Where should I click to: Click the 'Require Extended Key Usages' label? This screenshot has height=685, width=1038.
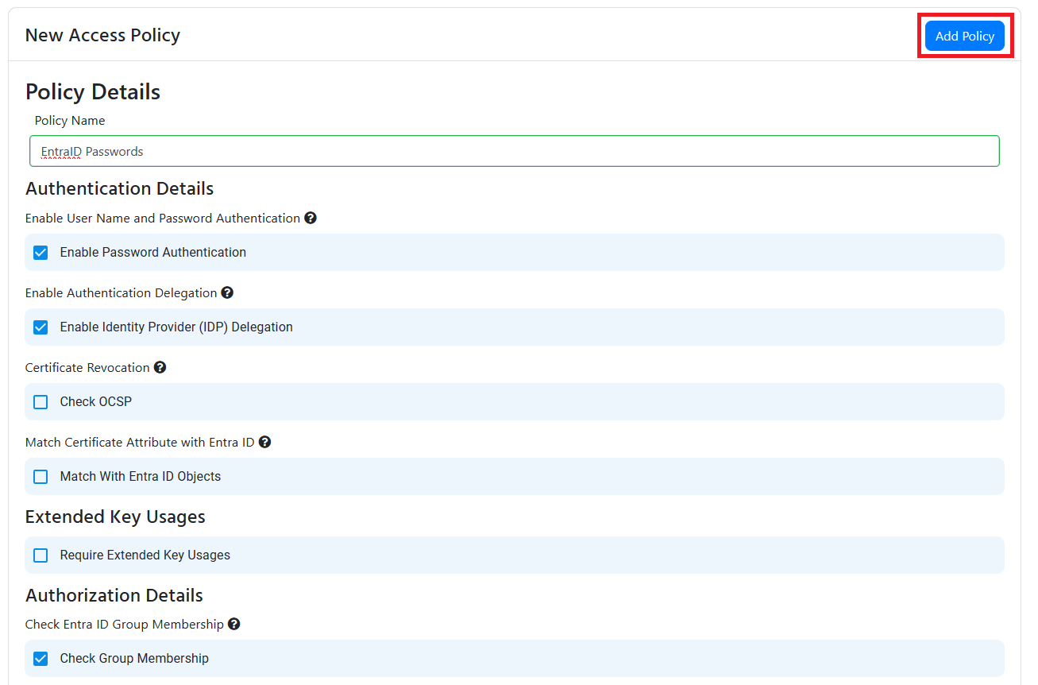pos(145,555)
